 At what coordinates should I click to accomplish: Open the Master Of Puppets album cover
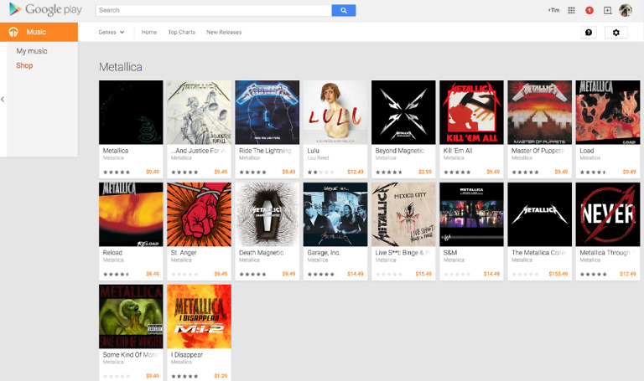click(x=539, y=112)
